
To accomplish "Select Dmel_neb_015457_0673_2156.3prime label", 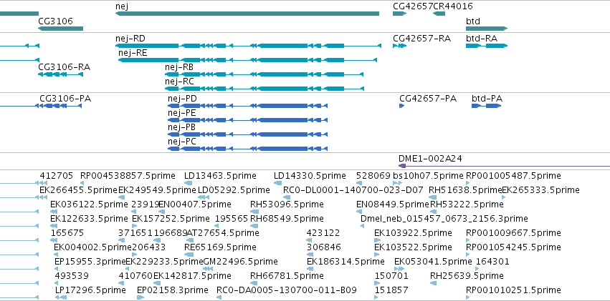I will [444, 219].
